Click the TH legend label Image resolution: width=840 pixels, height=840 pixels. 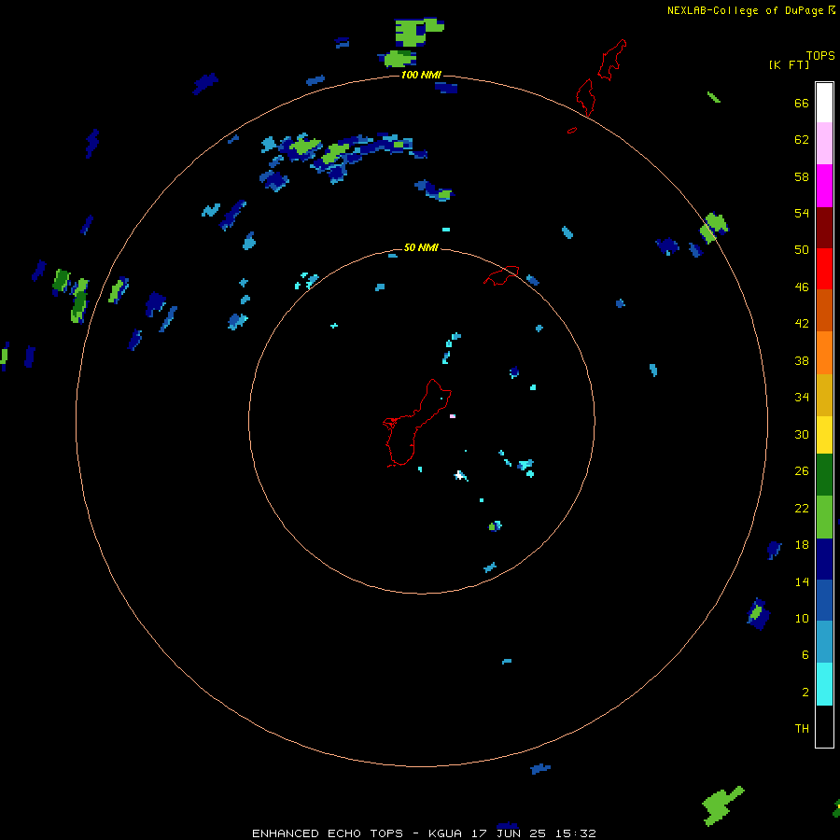coord(802,729)
